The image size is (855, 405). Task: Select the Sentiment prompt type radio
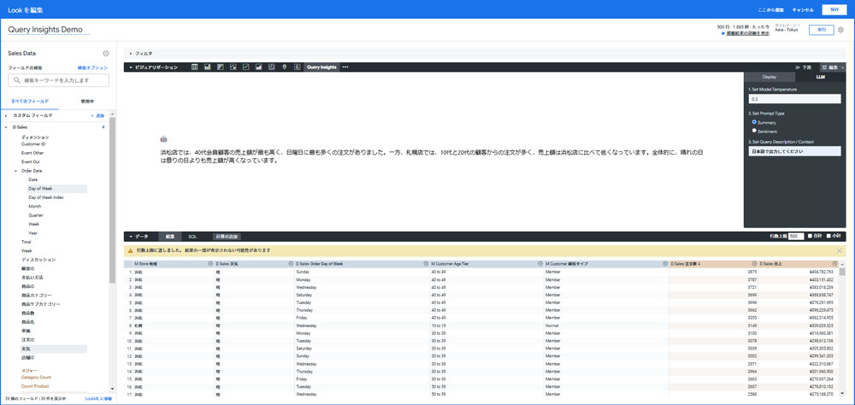(x=755, y=131)
